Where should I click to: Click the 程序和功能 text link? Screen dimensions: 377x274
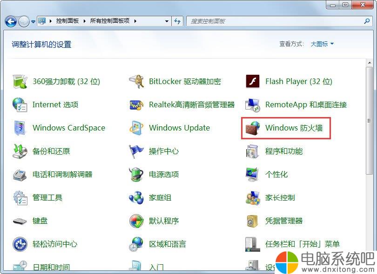tap(284, 151)
